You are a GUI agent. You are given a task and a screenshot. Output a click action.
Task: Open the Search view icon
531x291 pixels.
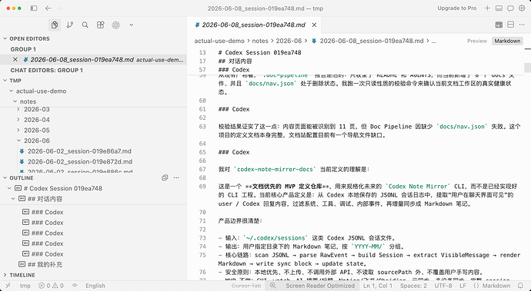85,25
